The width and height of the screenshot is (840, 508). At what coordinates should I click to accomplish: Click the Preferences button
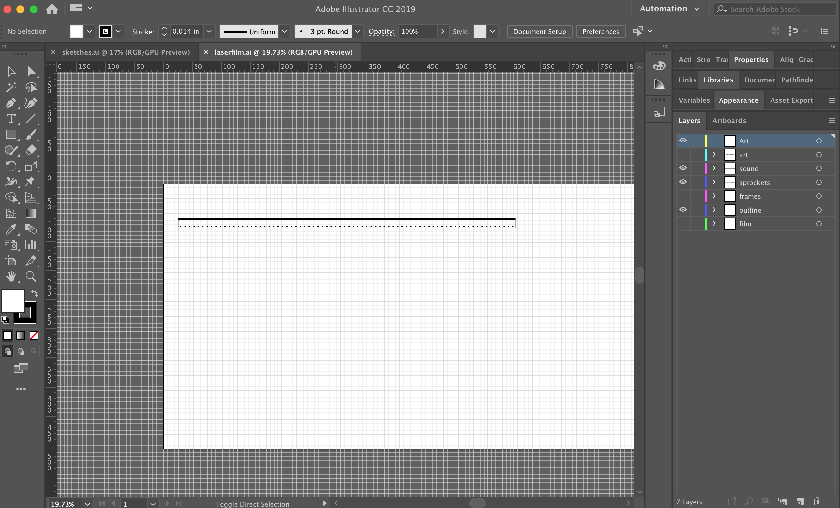[600, 31]
